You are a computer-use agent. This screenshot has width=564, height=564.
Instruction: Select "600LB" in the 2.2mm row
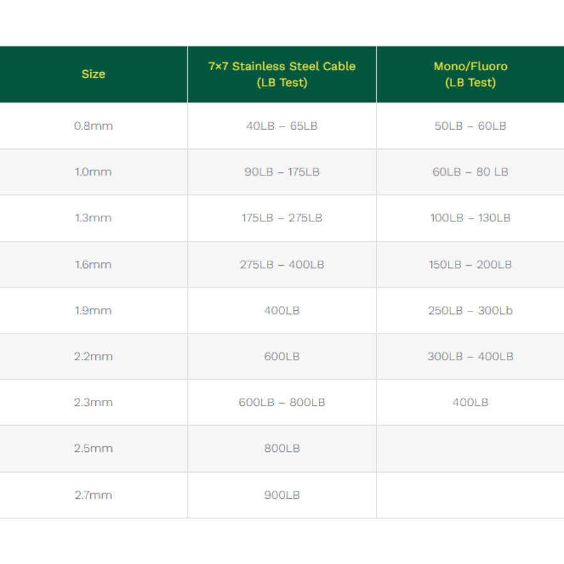(282, 357)
